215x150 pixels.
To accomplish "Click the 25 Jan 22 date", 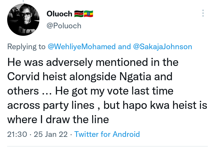I will coord(50,134).
